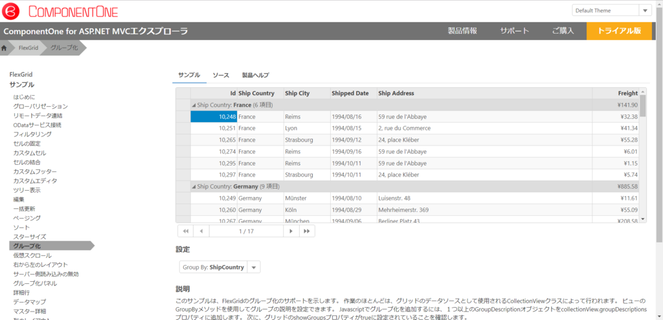Open the 詳細行 sample
This screenshot has width=663, height=320.
click(x=21, y=293)
